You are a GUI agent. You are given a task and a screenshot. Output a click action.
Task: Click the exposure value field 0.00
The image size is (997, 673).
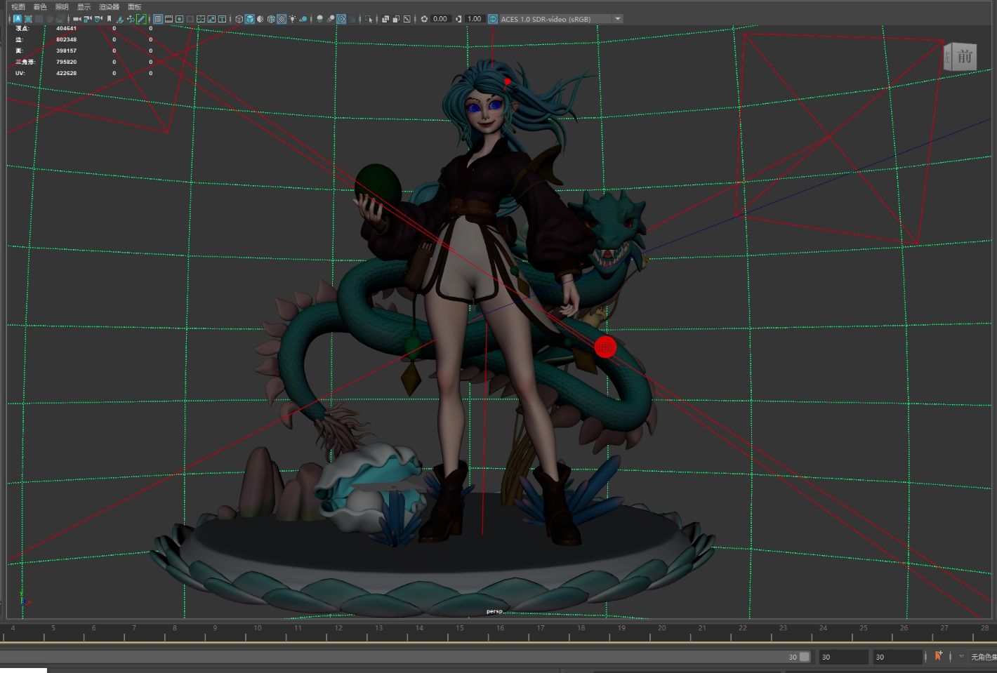440,19
